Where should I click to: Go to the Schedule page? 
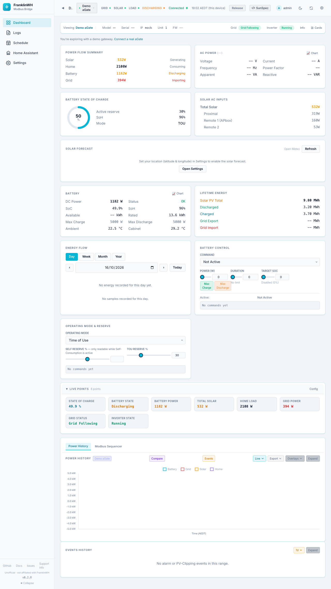coord(27,43)
